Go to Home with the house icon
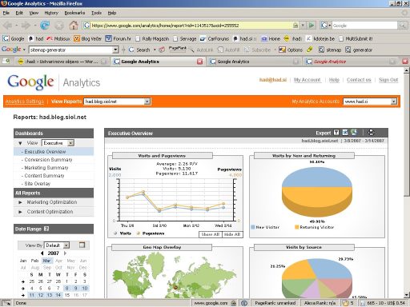This screenshot has width=410, height=307. pyautogui.click(x=74, y=26)
